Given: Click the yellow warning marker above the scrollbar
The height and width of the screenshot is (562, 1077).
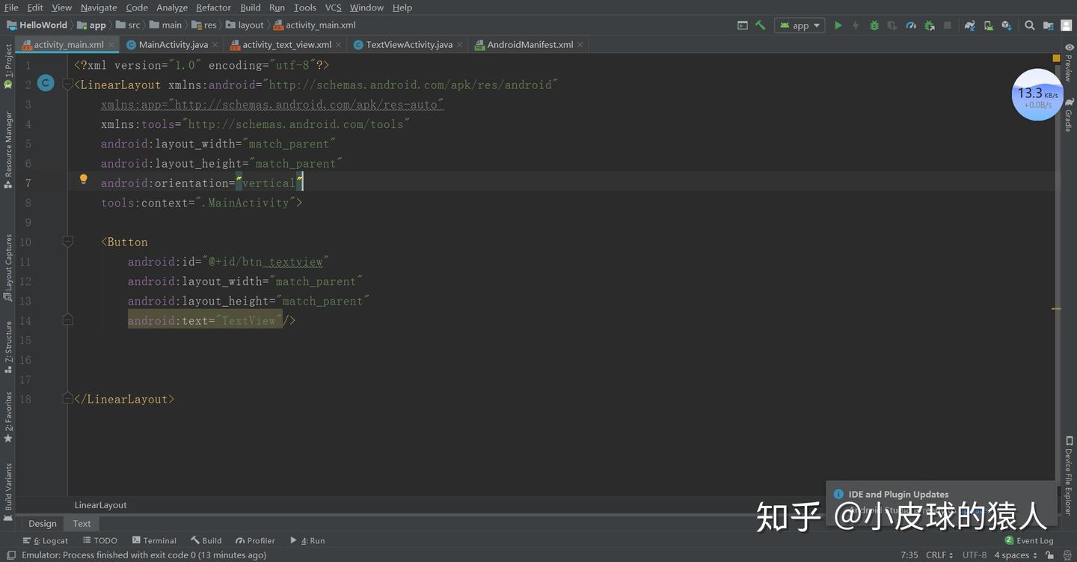Looking at the screenshot, I should (1057, 58).
